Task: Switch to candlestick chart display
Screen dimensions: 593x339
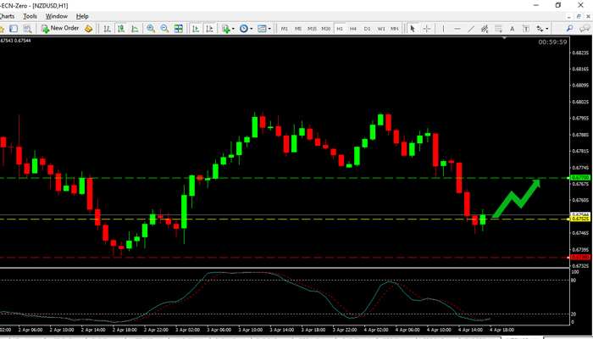Action: point(119,28)
